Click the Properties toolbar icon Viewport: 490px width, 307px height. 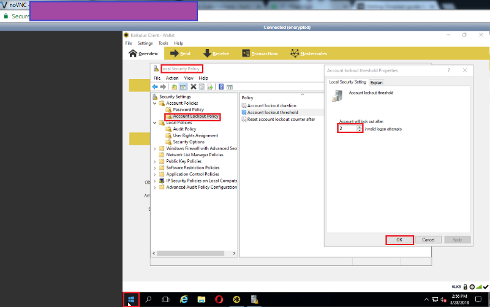[202, 86]
